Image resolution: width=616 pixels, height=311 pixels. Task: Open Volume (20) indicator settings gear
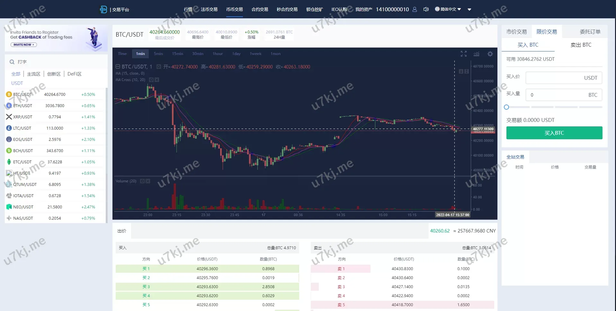coord(142,181)
